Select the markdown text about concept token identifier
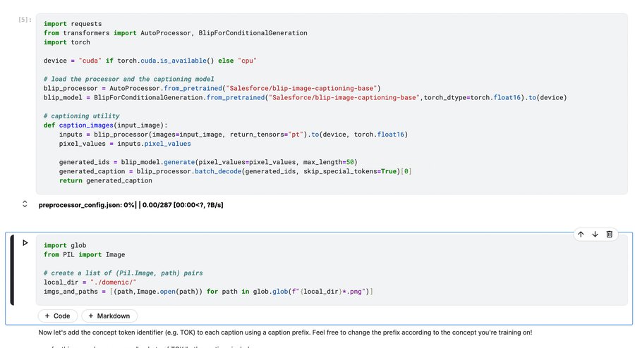Image resolution: width=635 pixels, height=348 pixels. [282, 332]
